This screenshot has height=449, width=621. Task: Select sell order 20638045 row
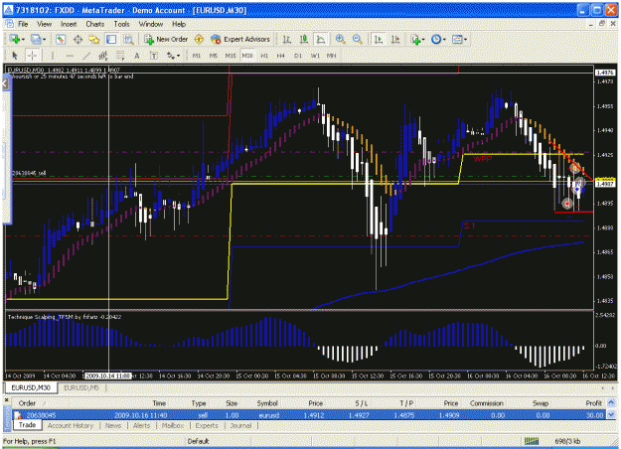pos(310,415)
